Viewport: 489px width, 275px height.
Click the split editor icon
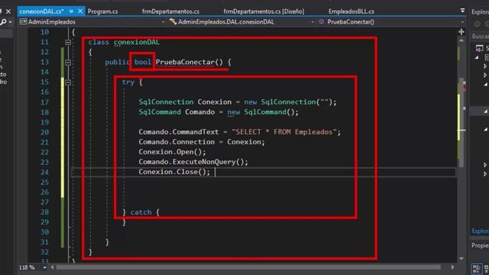click(461, 31)
